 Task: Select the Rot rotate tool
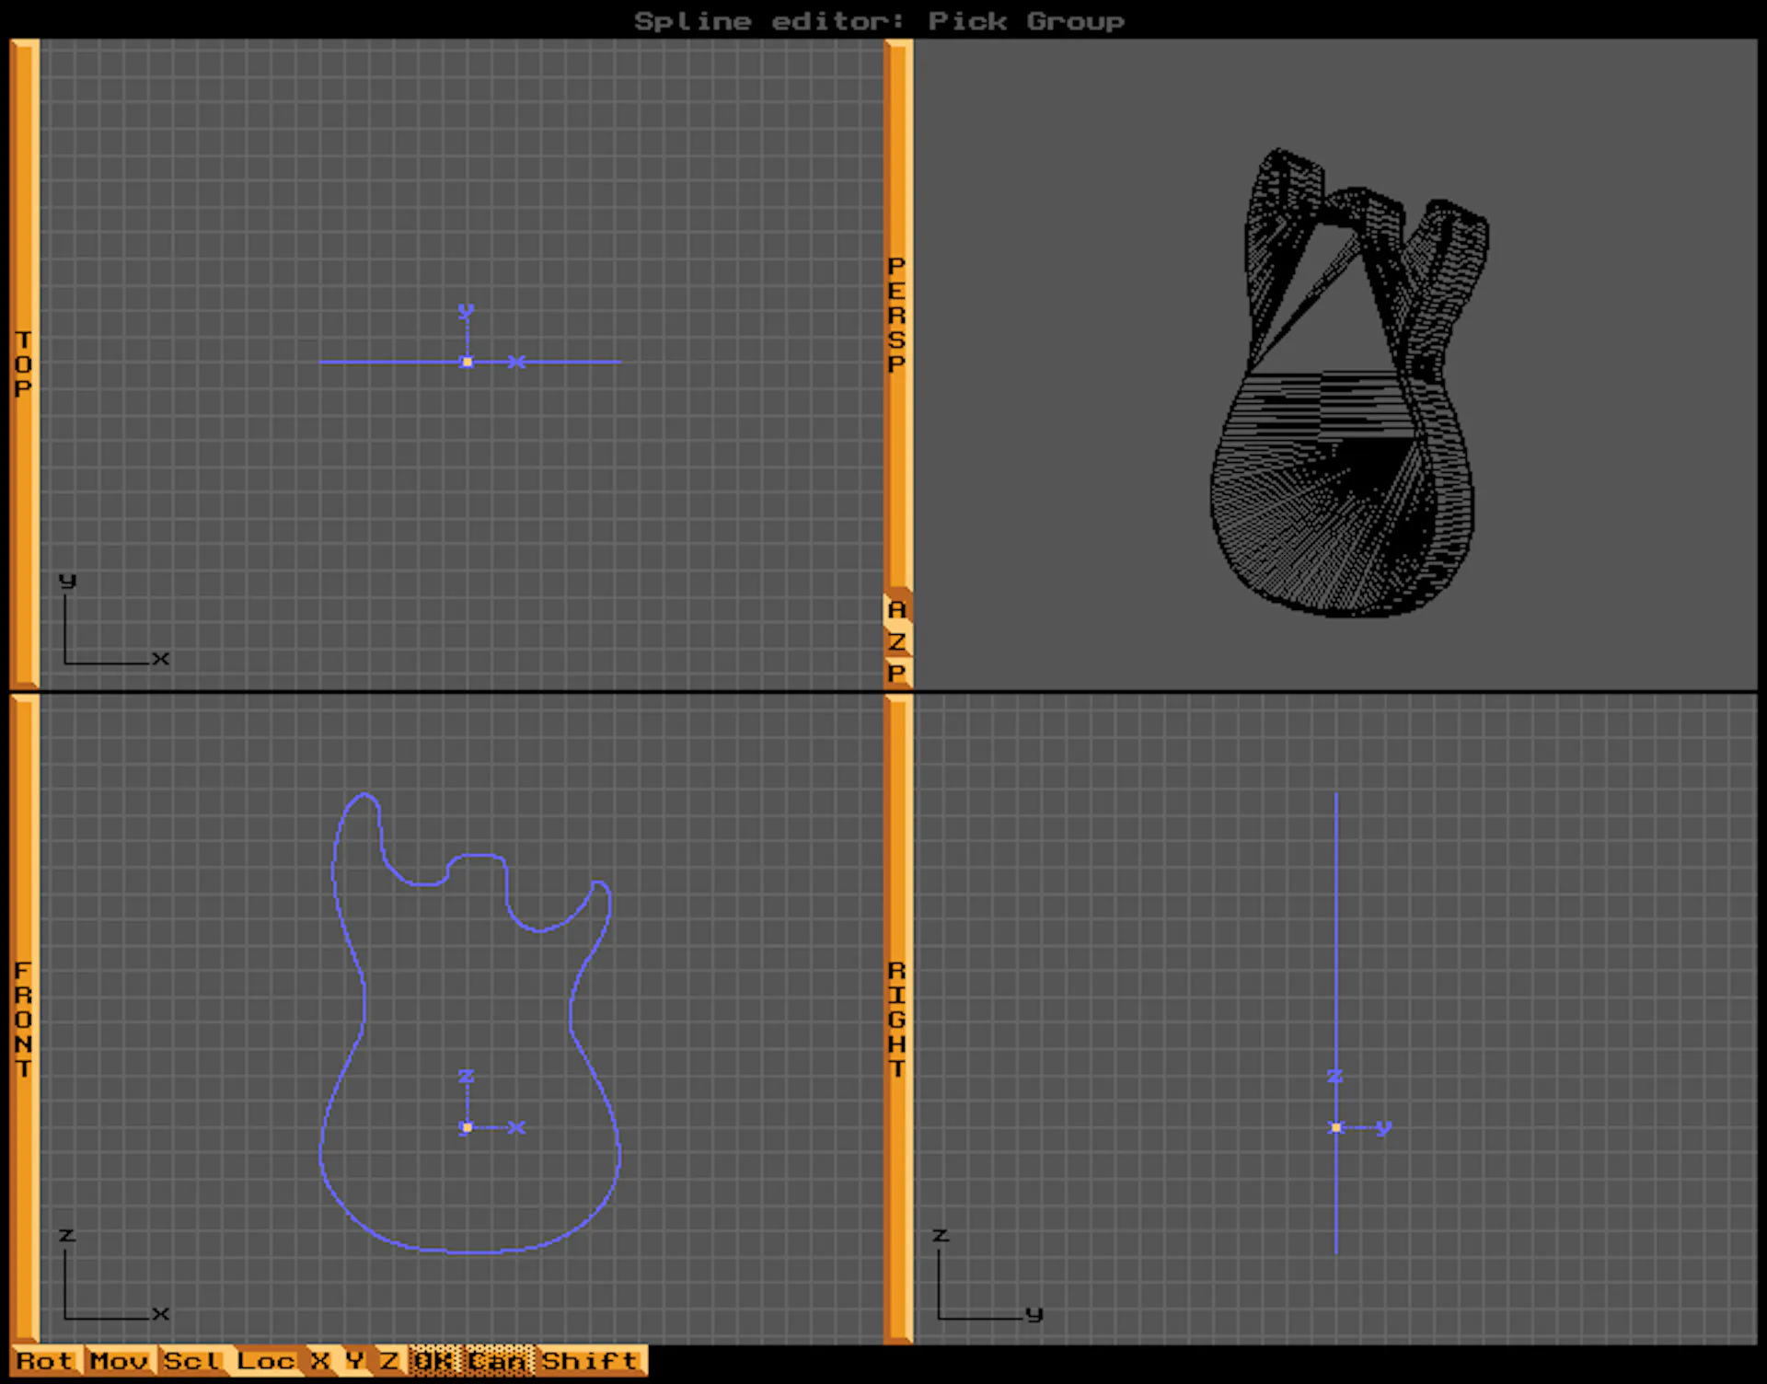[x=47, y=1361]
